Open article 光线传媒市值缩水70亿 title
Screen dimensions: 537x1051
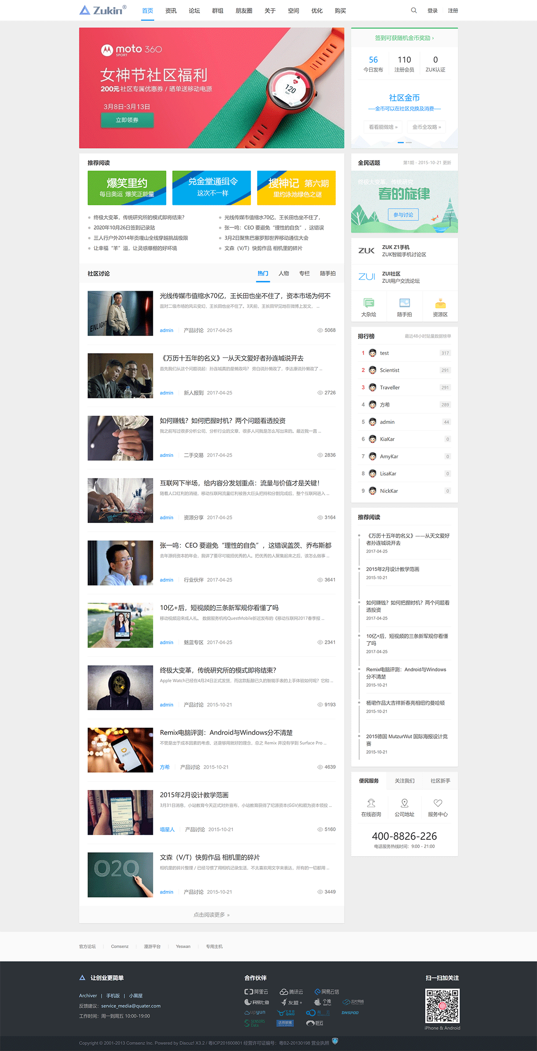pyautogui.click(x=245, y=296)
